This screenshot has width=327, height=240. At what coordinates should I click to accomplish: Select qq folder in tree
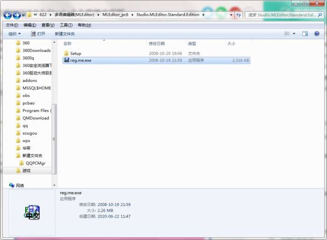[x=25, y=126]
